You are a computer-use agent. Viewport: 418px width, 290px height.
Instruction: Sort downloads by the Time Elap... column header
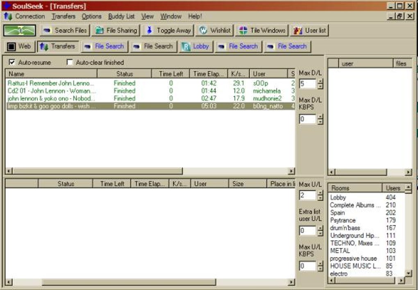coord(209,74)
